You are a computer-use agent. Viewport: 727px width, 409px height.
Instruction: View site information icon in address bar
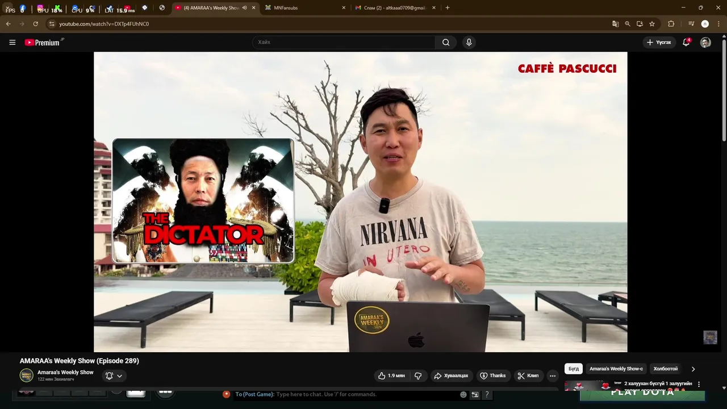[x=52, y=24]
